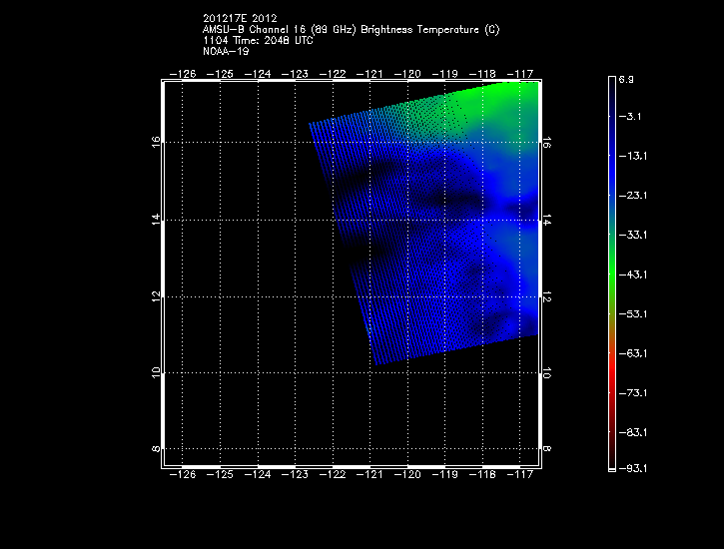This screenshot has width=724, height=549.
Task: Click latitude 12 label on right axis
Action: tap(547, 297)
